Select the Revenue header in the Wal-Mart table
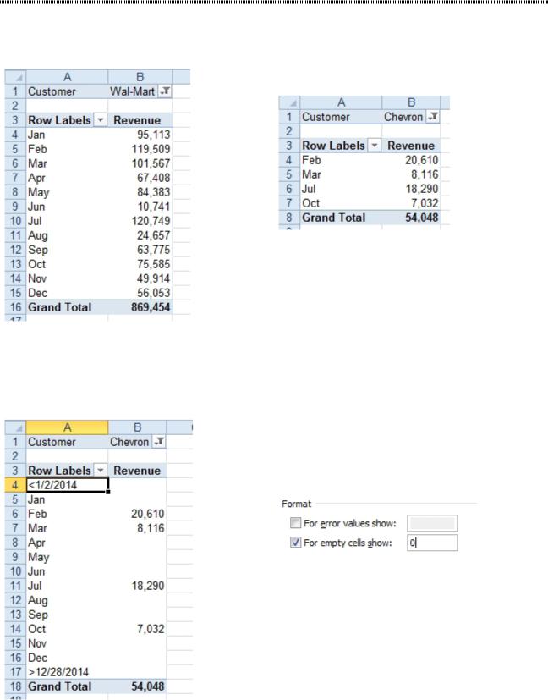 (x=140, y=120)
